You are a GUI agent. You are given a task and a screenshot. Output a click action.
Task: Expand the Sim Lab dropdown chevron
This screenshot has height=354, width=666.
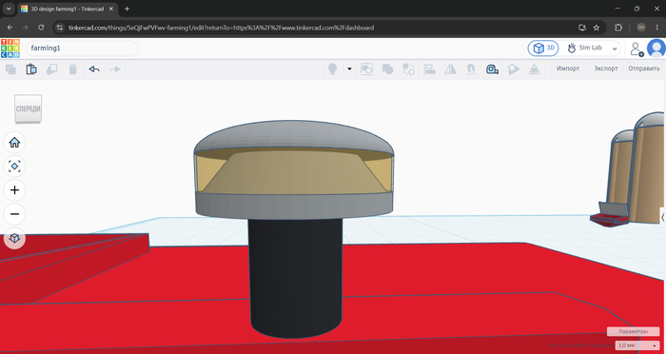tap(615, 49)
